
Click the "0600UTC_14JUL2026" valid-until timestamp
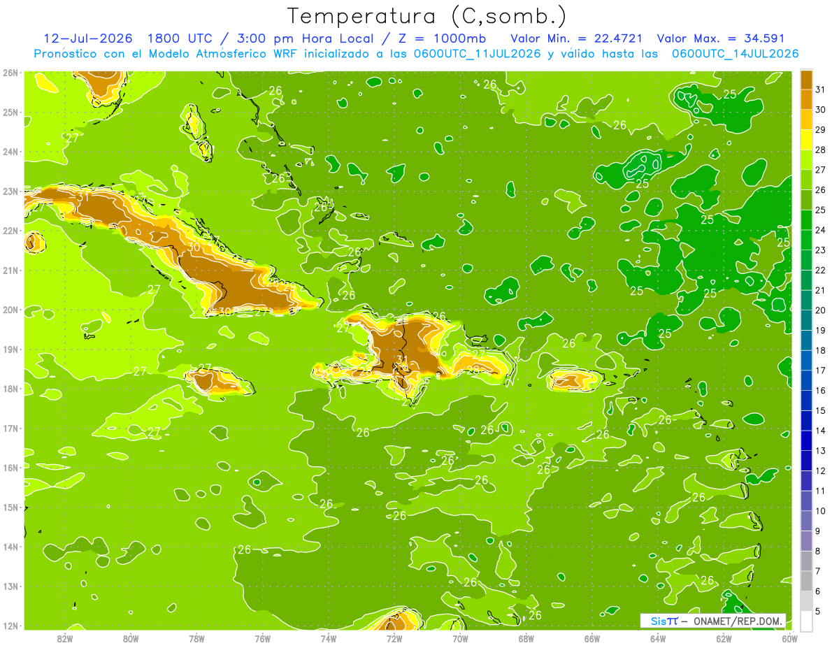click(735, 53)
